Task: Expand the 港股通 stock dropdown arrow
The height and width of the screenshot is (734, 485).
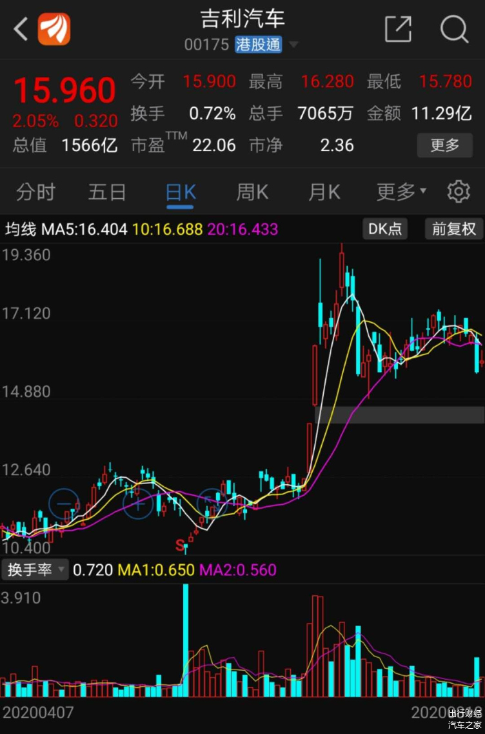Action: point(293,45)
